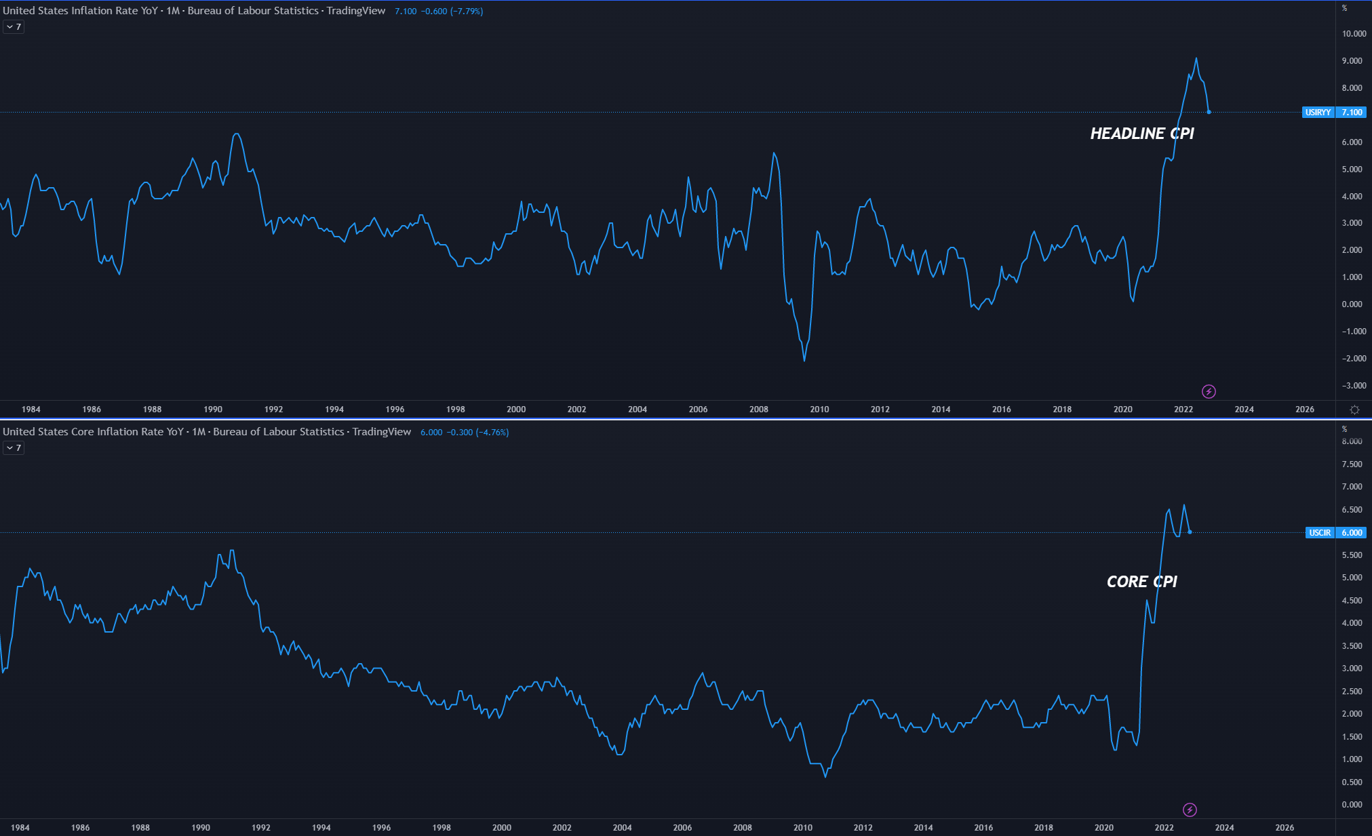
Task: Click the percent scale icon on the core chart
Action: tap(1344, 429)
